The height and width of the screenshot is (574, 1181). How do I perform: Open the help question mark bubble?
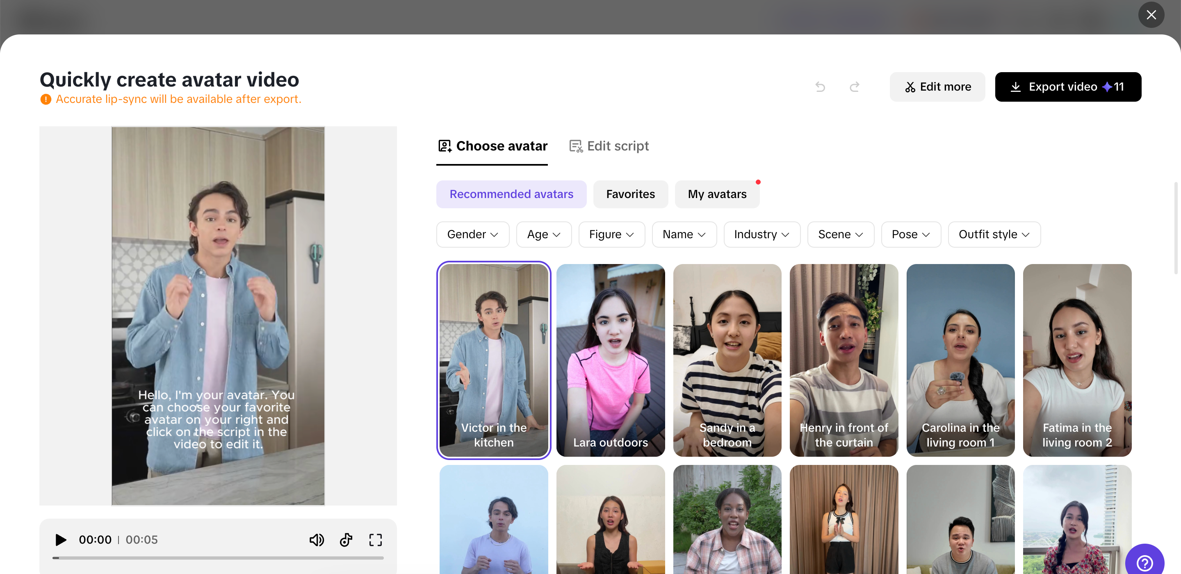click(x=1145, y=563)
